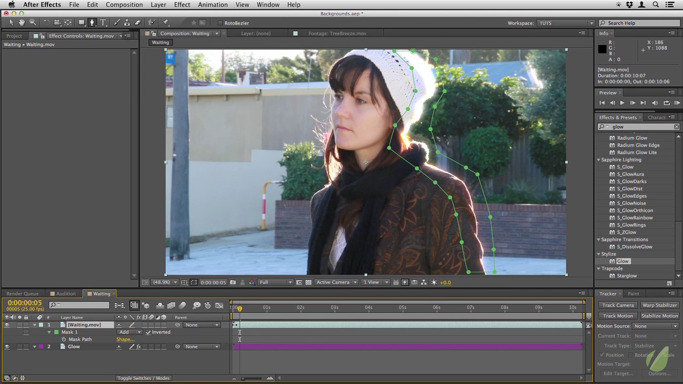The height and width of the screenshot is (384, 683).
Task: Open the graph editor icon
Action: point(219,305)
